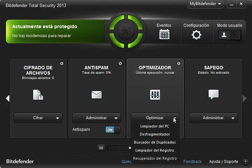Click the green protected status banner
Image resolution: width=252 pixels, height=168 pixels.
(55, 31)
